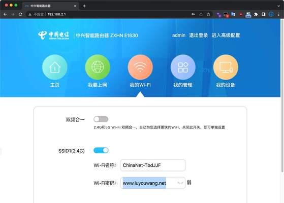
Task: Click 退出登录 to log out
Action: click(x=199, y=36)
